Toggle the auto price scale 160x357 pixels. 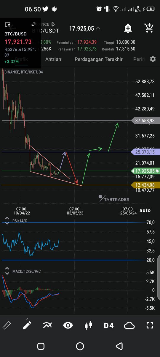(x=145, y=210)
